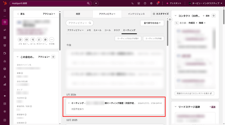Collapse the コンタクト section chevron
Image resolution: width=225 pixels, height=125 pixels.
(x=175, y=16)
